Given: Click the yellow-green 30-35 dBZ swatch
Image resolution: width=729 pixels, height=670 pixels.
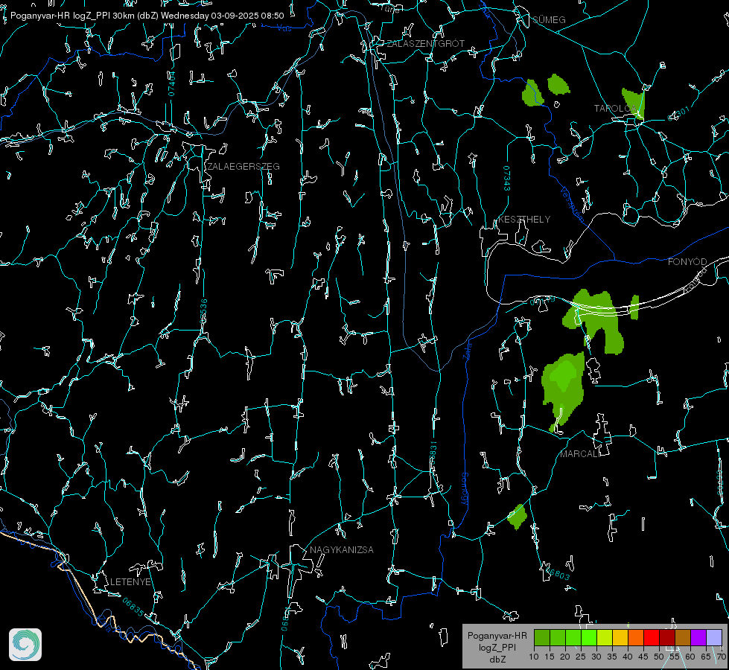Looking at the screenshot, I should (605, 637).
